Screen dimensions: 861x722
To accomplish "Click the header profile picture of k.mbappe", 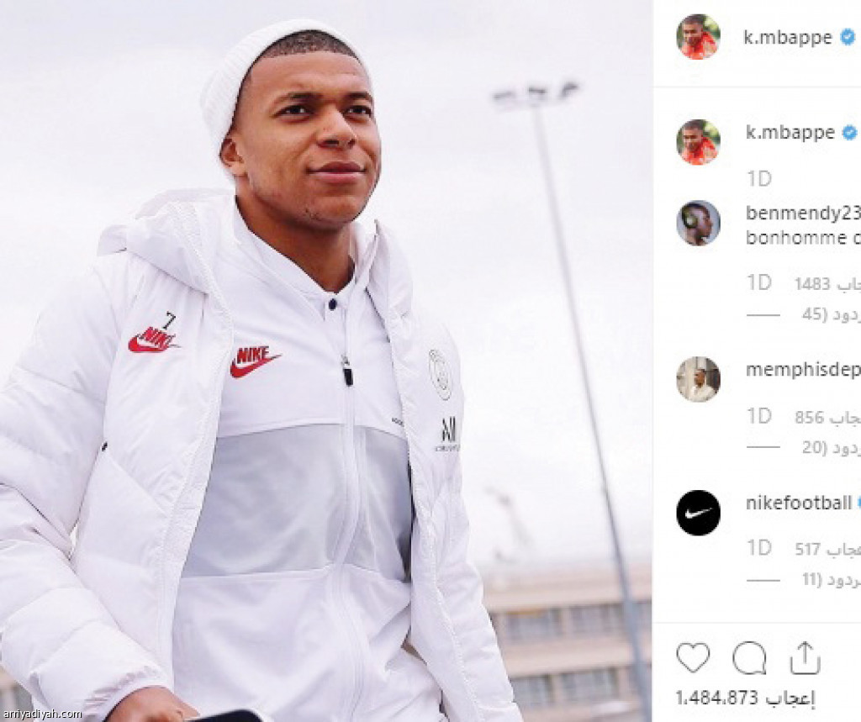I will point(698,37).
